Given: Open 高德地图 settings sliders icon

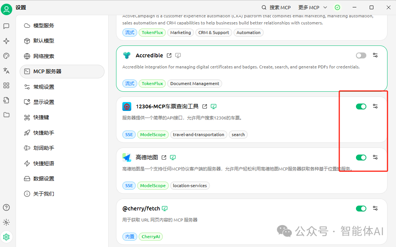Looking at the screenshot, I should click(x=375, y=158).
